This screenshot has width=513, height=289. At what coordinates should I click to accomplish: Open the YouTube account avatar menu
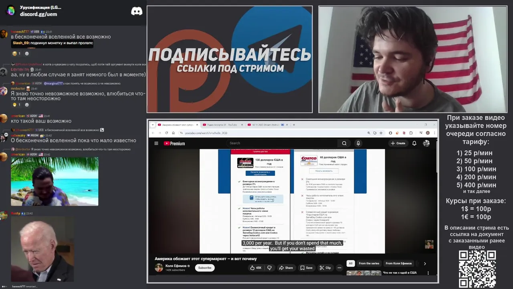pyautogui.click(x=426, y=143)
